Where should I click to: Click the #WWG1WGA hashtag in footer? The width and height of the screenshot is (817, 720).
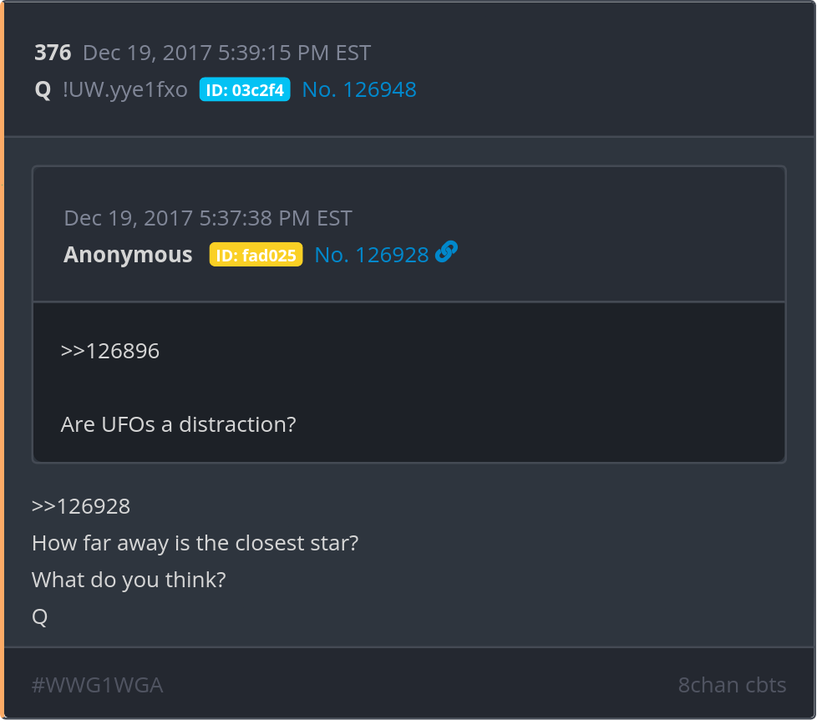coord(97,686)
